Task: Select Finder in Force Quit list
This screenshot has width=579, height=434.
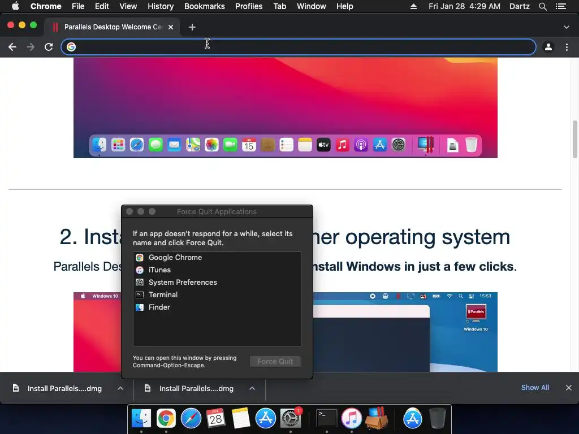Action: tap(217, 307)
